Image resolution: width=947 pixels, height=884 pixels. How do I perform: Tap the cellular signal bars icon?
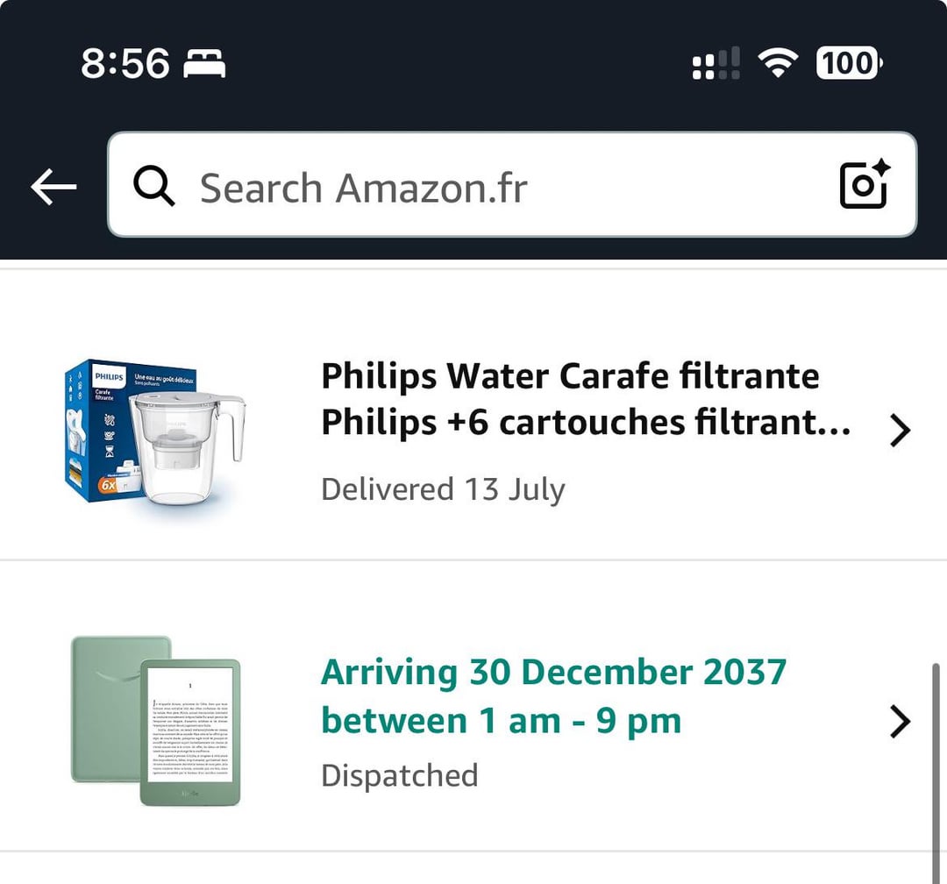716,64
